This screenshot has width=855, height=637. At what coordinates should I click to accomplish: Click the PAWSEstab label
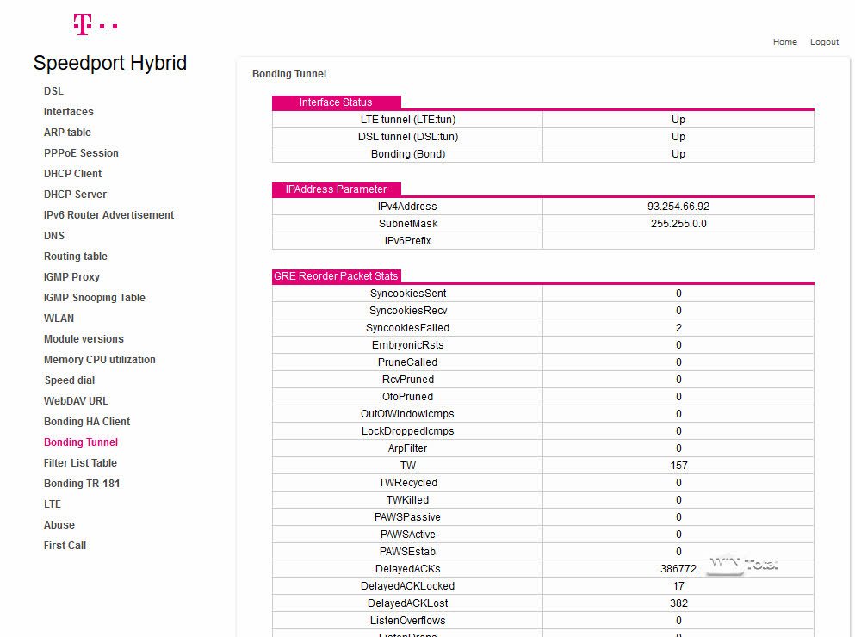408,552
